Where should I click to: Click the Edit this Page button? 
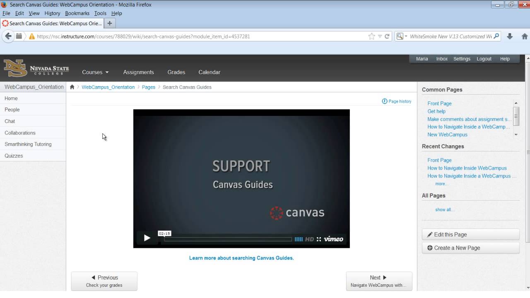pyautogui.click(x=471, y=234)
